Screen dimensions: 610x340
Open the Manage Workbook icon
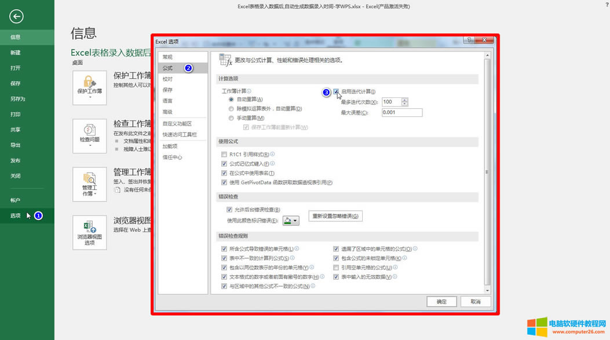[x=90, y=182]
